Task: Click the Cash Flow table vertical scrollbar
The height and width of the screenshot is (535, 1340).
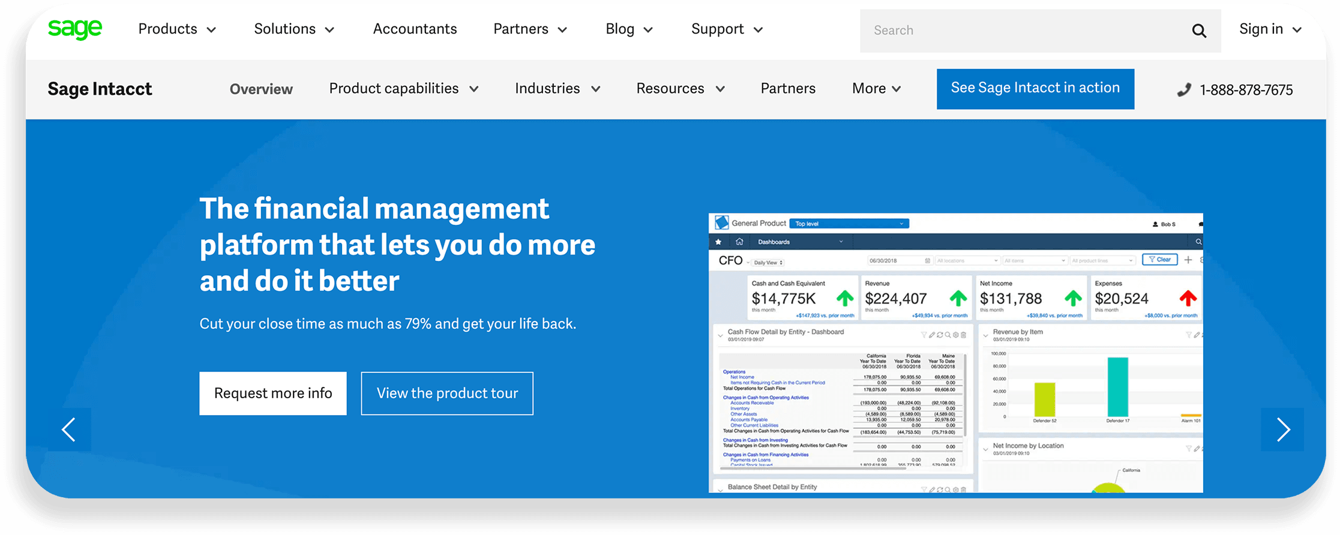Action: click(965, 396)
